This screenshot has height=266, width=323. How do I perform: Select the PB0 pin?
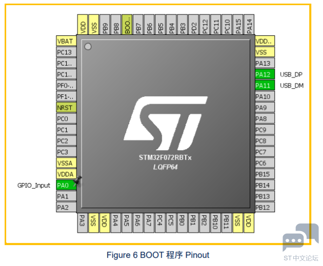183,223
